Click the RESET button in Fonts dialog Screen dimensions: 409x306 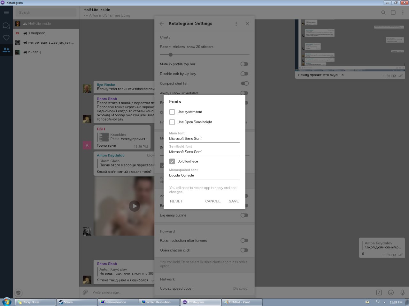(176, 201)
